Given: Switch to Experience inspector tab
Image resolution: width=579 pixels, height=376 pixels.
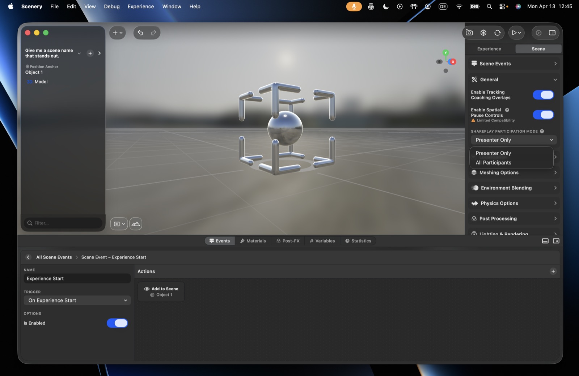Looking at the screenshot, I should point(489,49).
